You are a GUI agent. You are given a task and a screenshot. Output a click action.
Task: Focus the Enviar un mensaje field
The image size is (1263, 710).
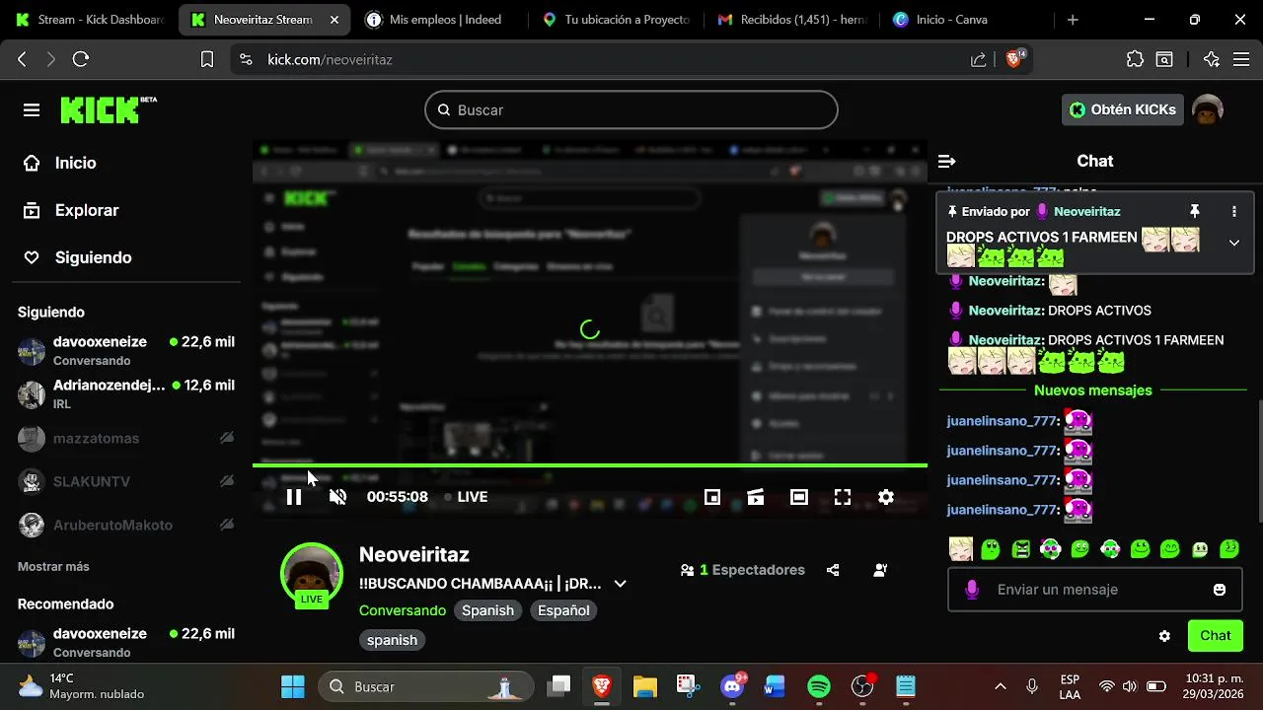tap(1095, 590)
